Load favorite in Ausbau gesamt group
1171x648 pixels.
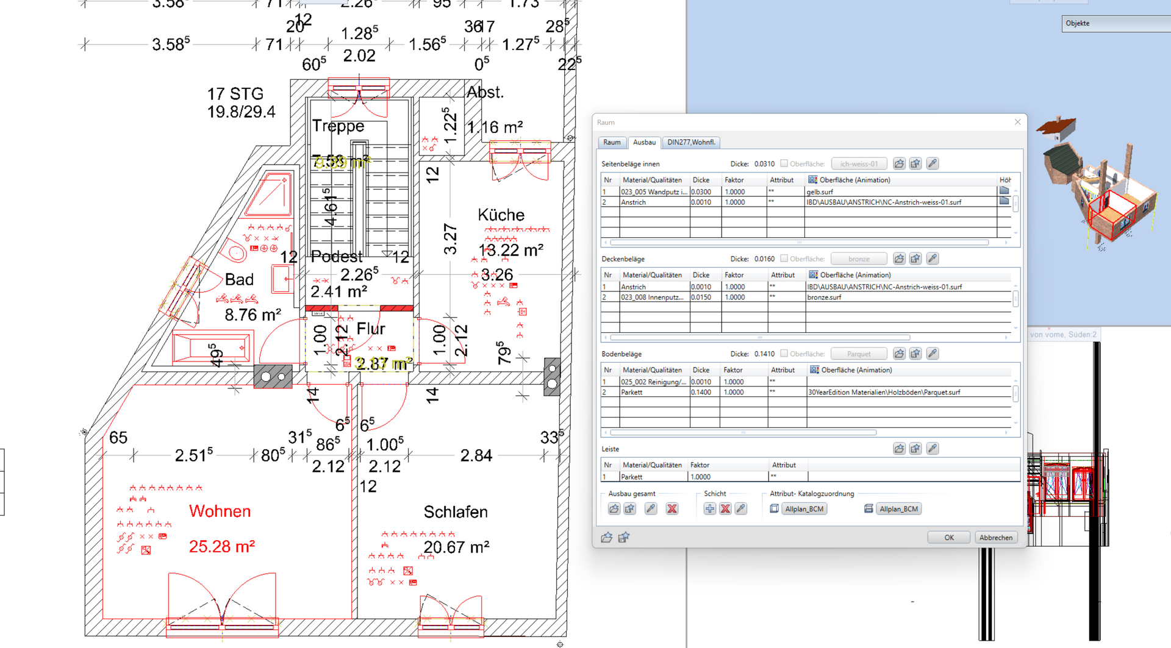pos(614,508)
